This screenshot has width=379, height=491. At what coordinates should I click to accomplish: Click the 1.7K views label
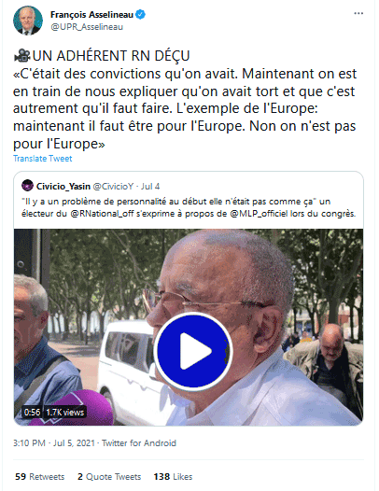[x=65, y=412]
